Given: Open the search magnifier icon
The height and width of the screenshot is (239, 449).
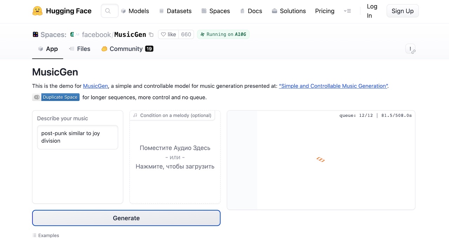Looking at the screenshot, I should pos(108,11).
